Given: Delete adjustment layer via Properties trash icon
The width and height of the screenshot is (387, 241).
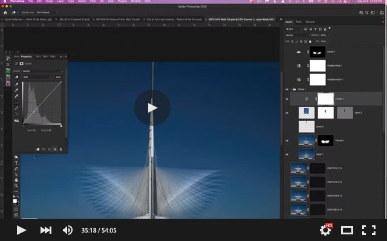Looking at the screenshot, I should click(61, 149).
